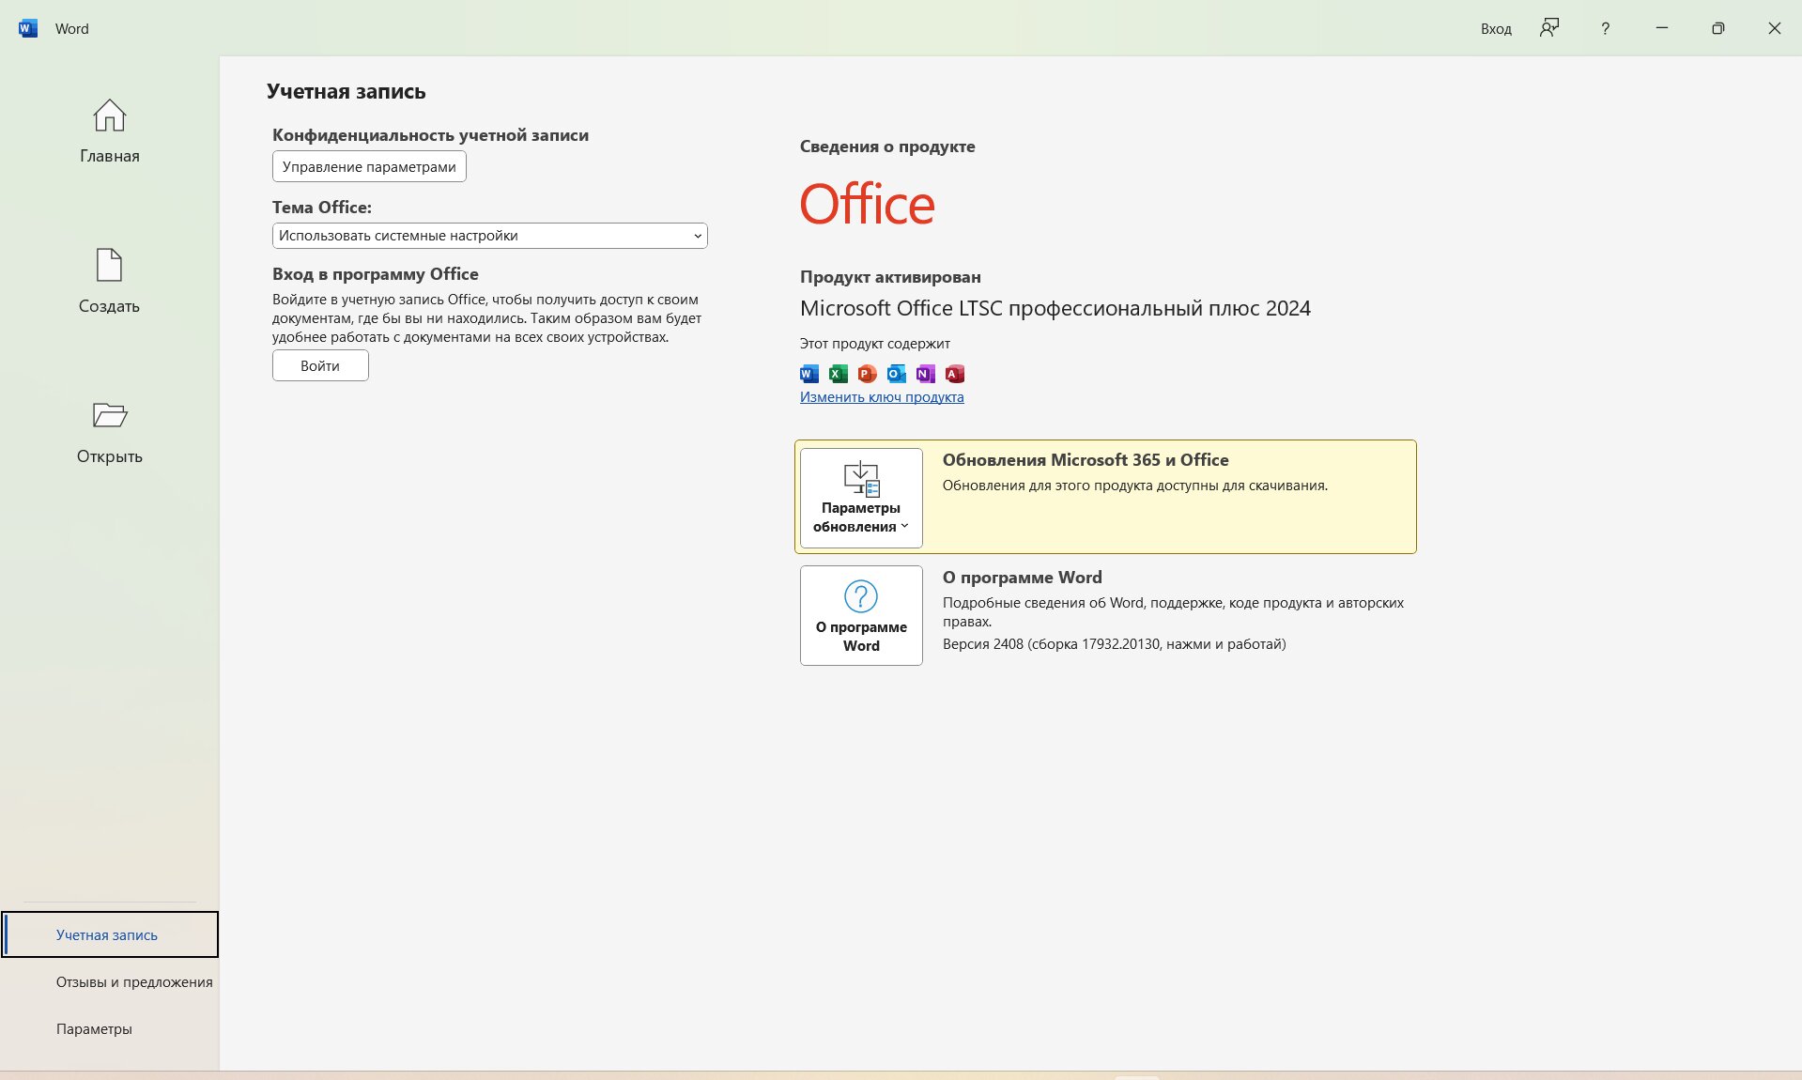Click the Outlook app icon under product contents
Screen dimensions: 1802x1080
897,374
